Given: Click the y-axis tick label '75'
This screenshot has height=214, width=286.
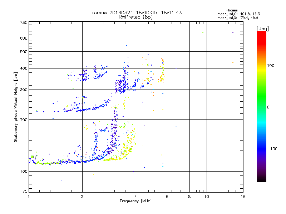Looking at the screenshot, I should (x=25, y=191).
